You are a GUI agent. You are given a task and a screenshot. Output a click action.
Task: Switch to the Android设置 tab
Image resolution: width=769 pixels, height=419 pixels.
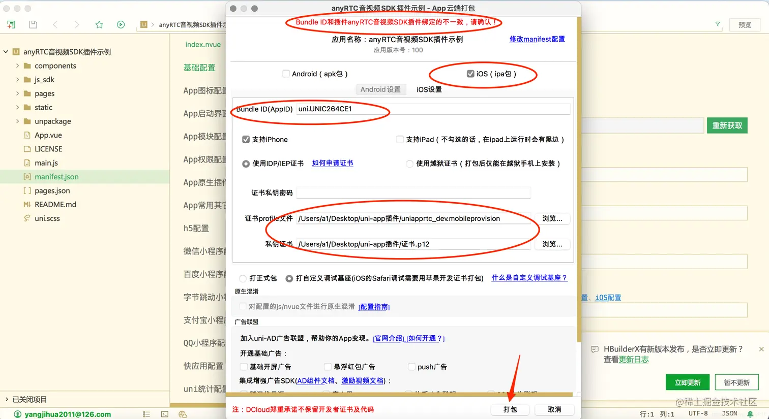[380, 89]
